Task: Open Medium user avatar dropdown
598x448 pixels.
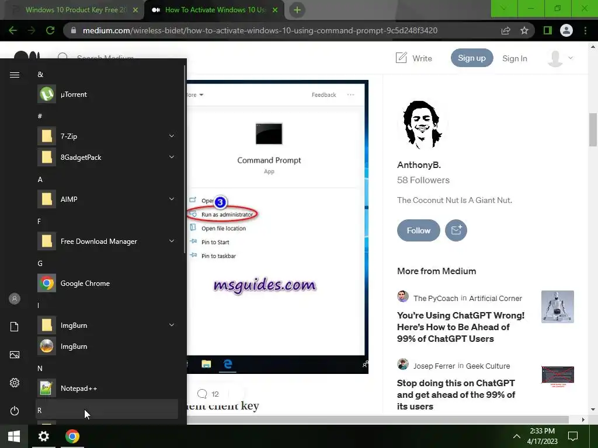Action: point(560,58)
